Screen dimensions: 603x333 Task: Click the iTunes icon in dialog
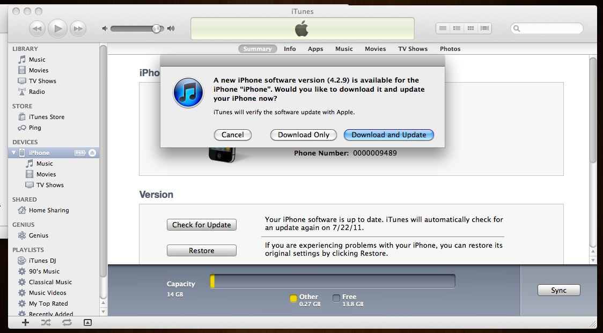(188, 93)
